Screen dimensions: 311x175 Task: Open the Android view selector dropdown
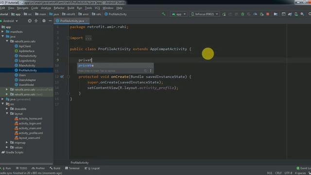10,21
